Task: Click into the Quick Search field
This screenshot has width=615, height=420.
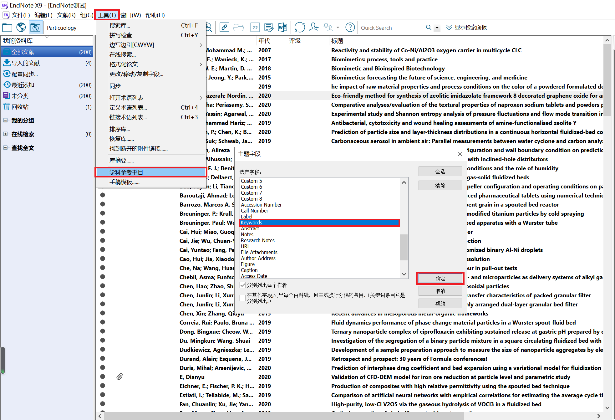Action: tap(391, 28)
